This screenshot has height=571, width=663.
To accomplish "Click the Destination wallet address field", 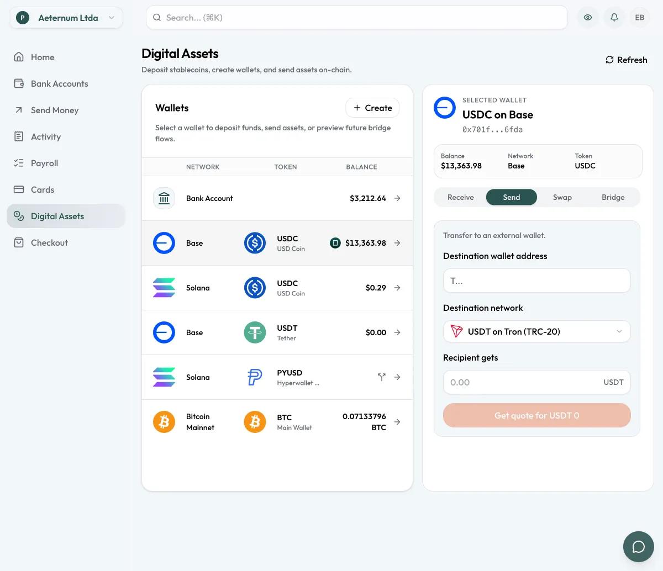I will pos(537,281).
